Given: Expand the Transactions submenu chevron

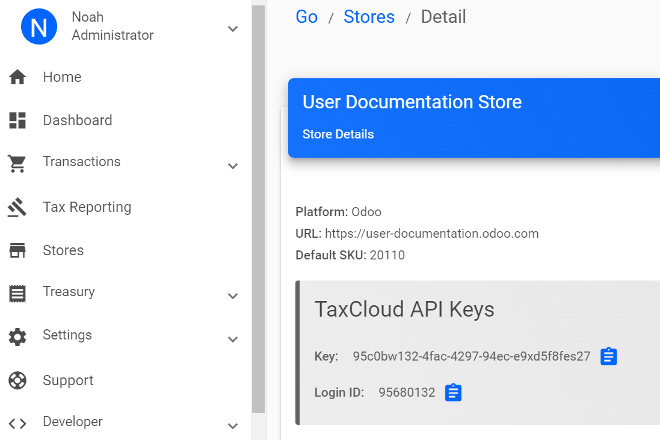Looking at the screenshot, I should (233, 166).
